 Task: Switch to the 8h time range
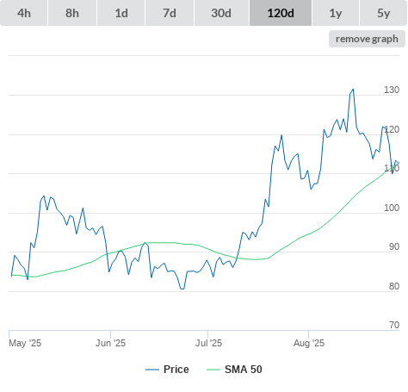coord(72,13)
